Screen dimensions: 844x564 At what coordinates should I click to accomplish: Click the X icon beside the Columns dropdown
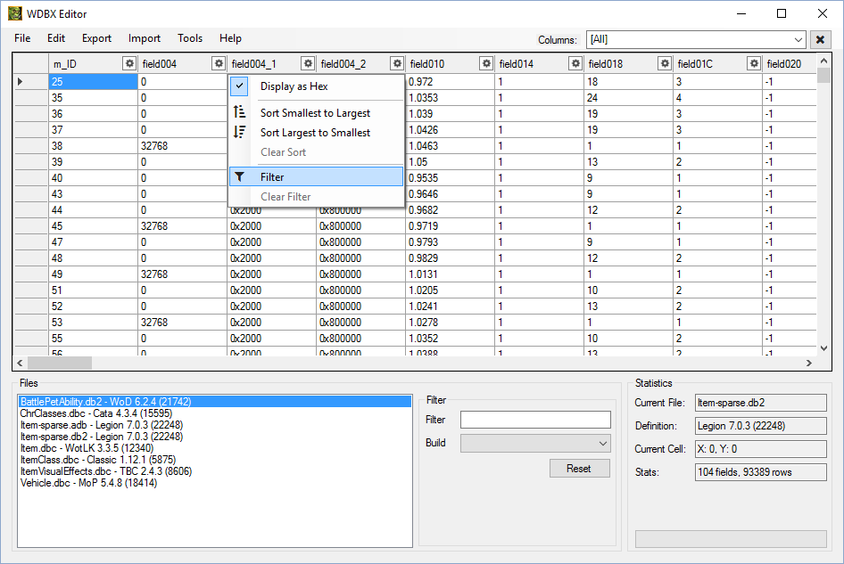point(818,40)
